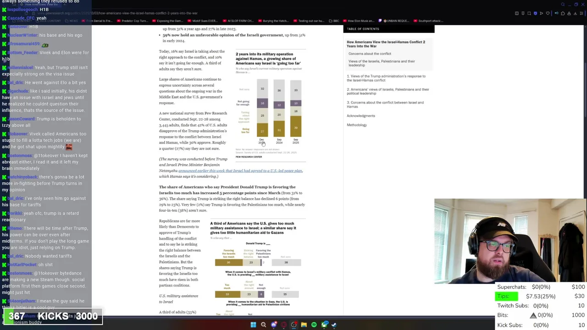
Task: Bookmark this page with the heart icon
Action: pos(548,13)
